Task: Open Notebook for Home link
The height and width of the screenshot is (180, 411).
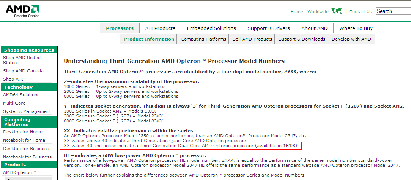Action: (24, 140)
